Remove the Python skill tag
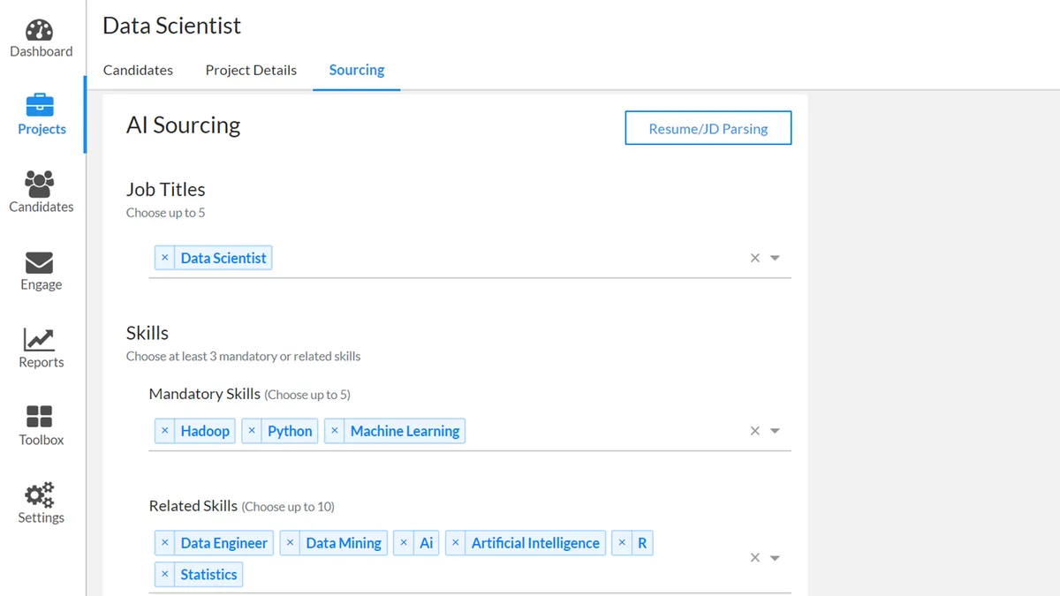 [252, 431]
